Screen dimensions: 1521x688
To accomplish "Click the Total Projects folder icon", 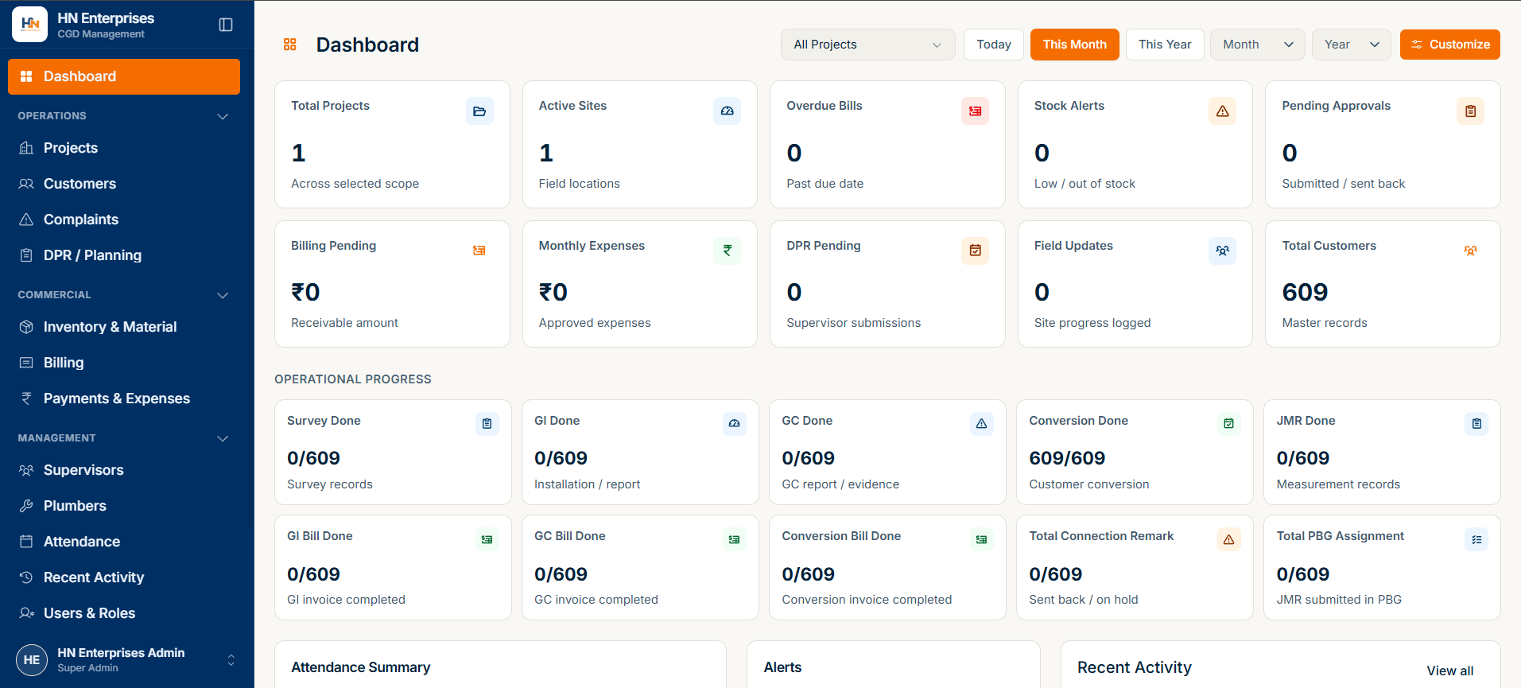I will click(479, 111).
